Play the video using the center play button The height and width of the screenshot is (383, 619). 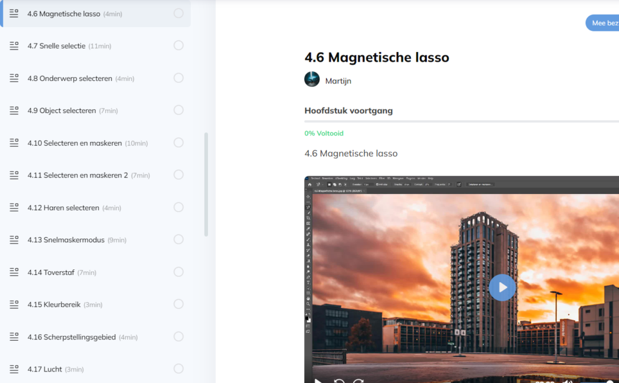502,288
